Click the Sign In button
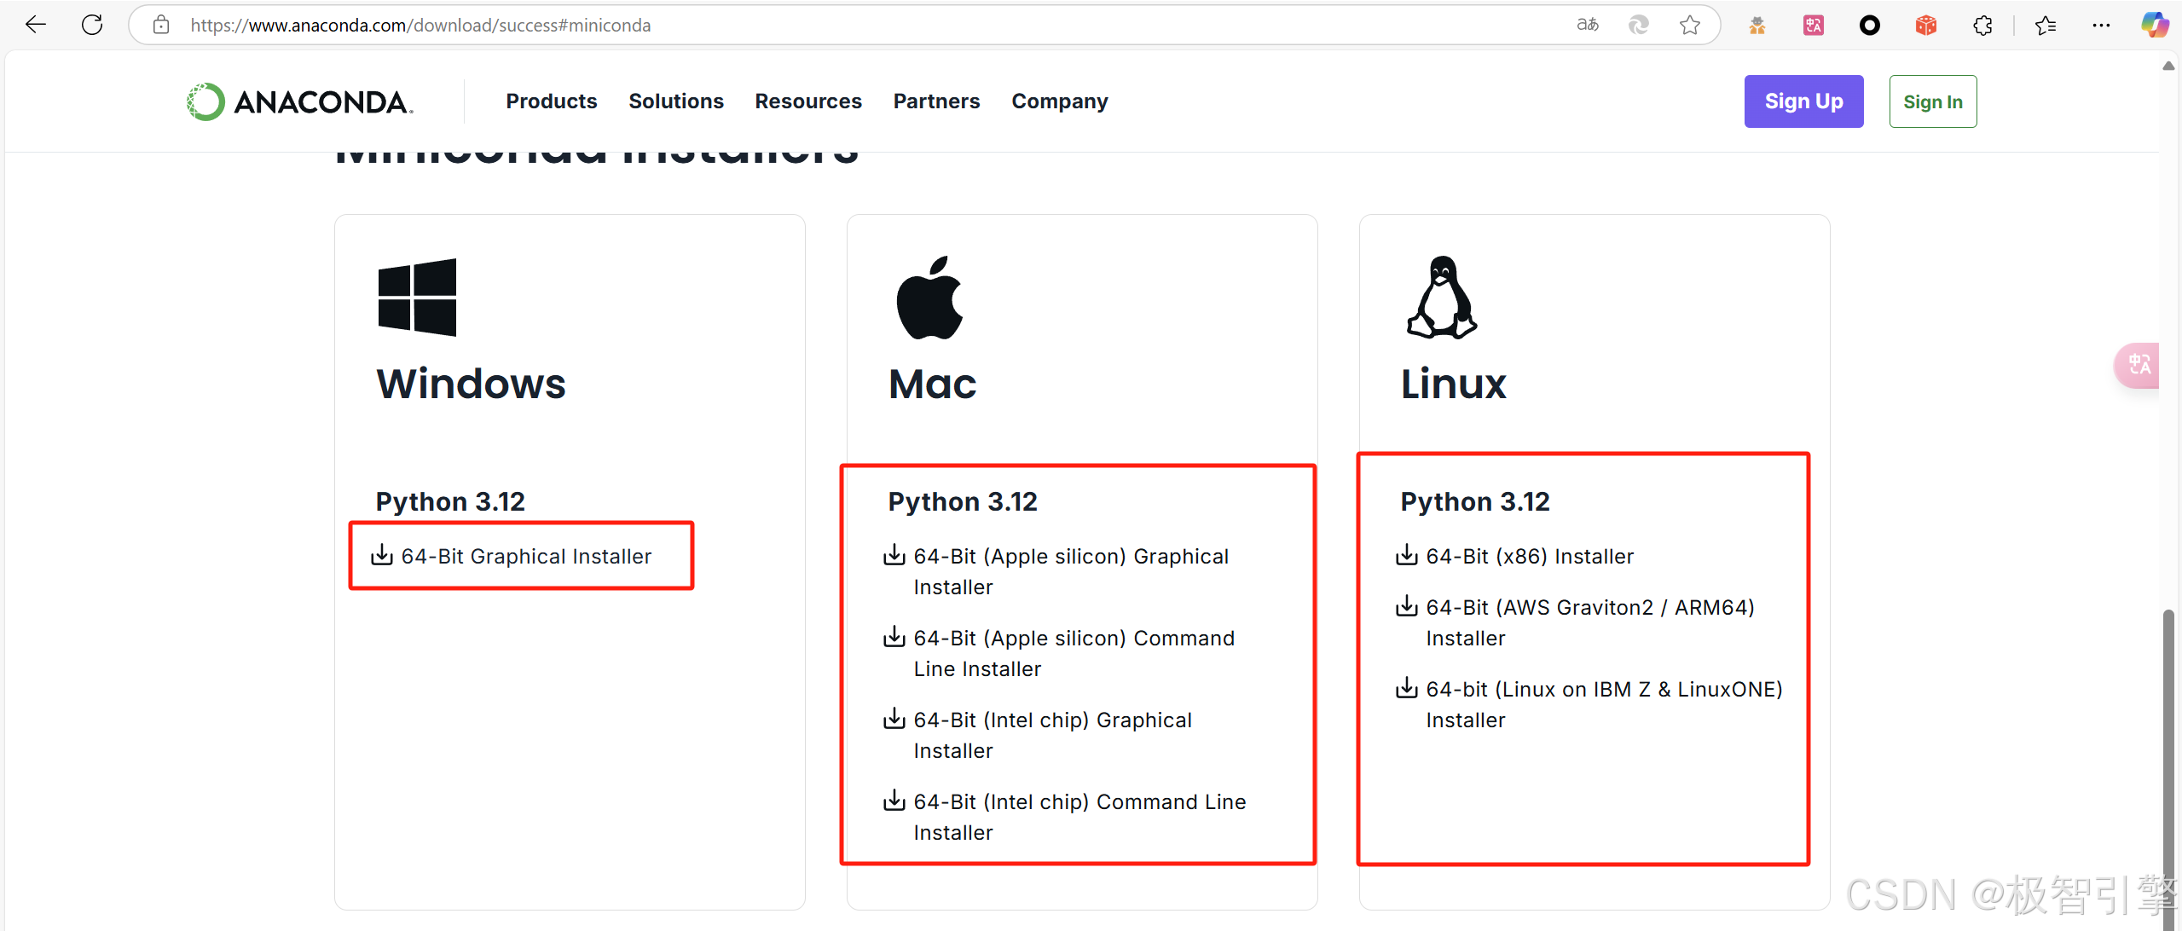 click(1932, 102)
